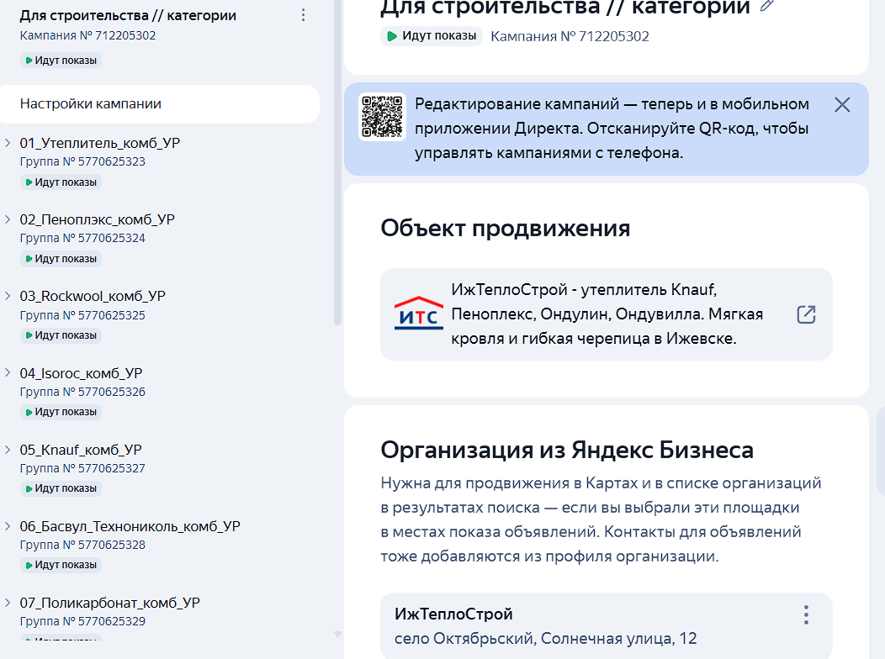Click sidebar campaign title Для строительства // категории
Viewport: 885px width, 659px height.
(x=128, y=15)
